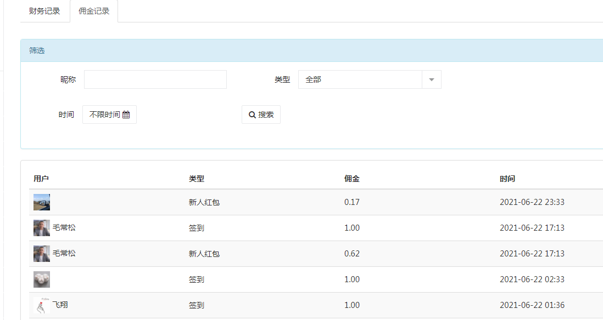The image size is (603, 320).
Task: Click the 昵称 field label
Action: click(68, 79)
